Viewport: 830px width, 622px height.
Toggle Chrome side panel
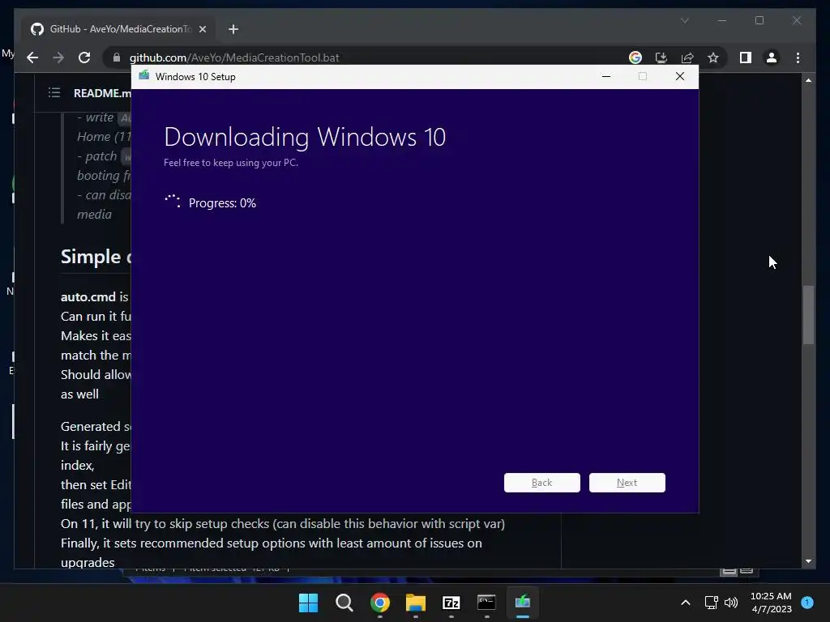[746, 58]
